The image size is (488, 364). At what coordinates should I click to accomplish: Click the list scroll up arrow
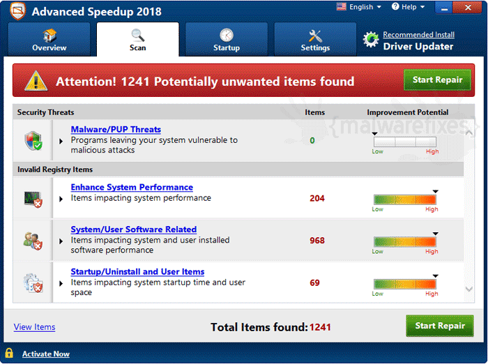469,133
